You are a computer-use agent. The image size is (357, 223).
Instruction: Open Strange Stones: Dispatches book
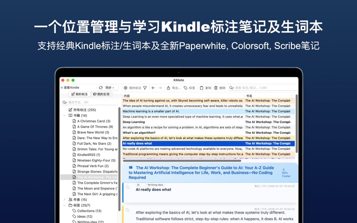click(x=95, y=172)
